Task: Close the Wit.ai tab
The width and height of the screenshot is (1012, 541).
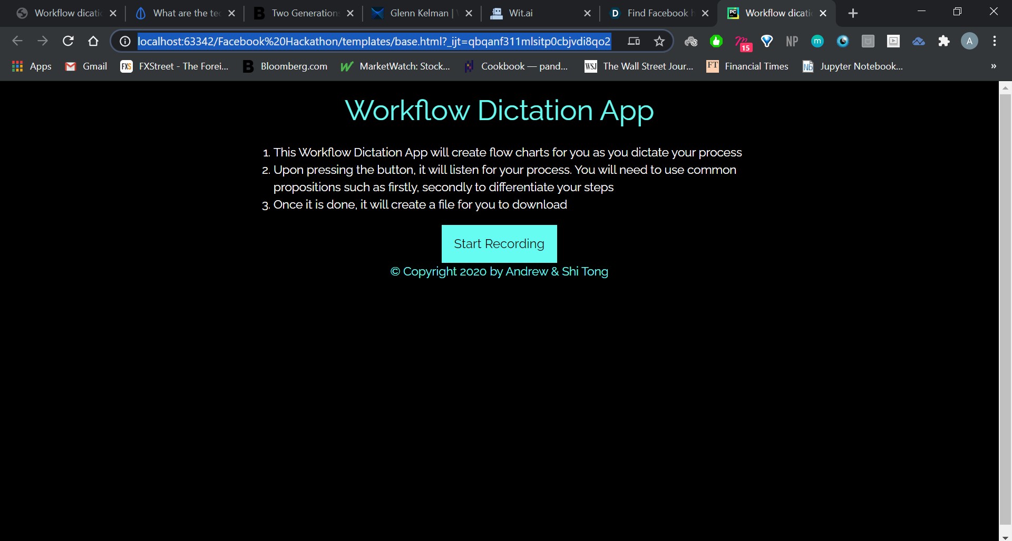Action: [587, 13]
